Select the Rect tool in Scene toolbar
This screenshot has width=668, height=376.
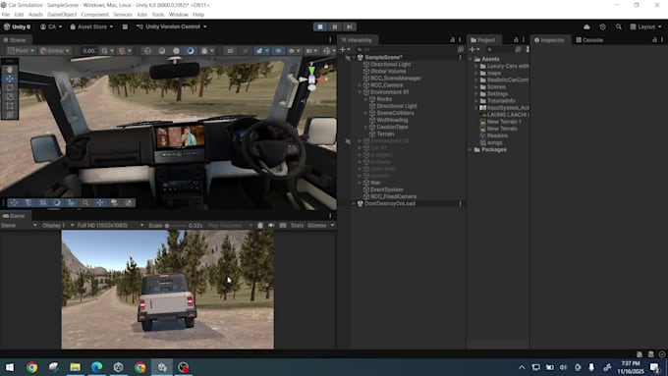[10, 106]
